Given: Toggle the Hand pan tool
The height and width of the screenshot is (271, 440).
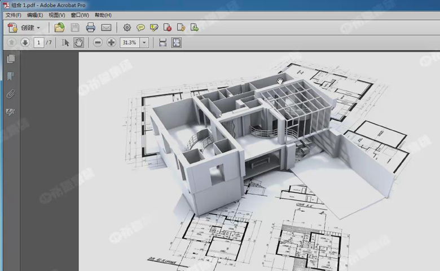Looking at the screenshot, I should 79,43.
